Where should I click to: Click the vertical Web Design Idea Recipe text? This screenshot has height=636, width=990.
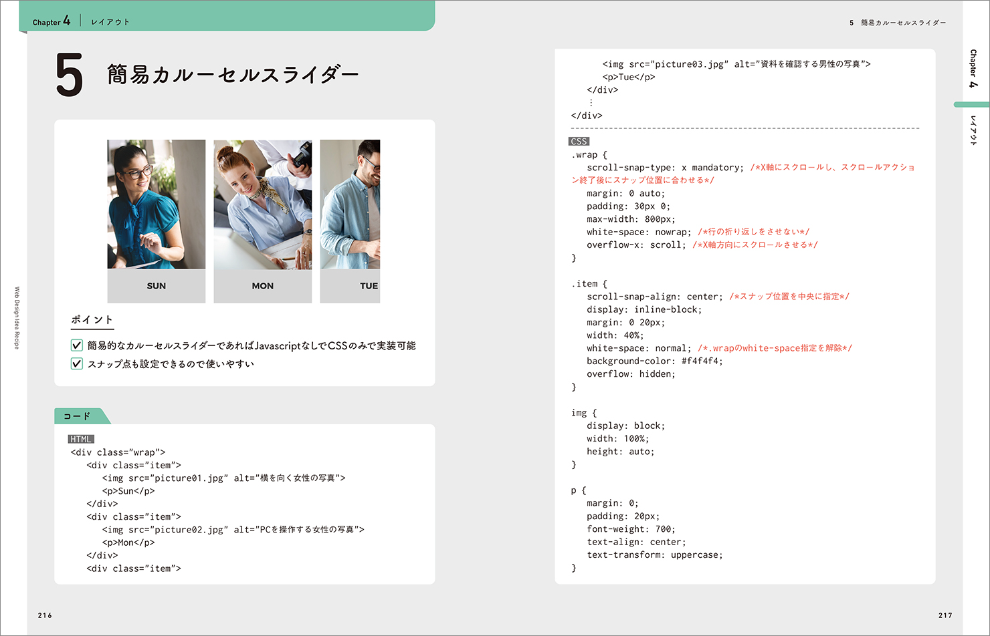click(x=17, y=318)
